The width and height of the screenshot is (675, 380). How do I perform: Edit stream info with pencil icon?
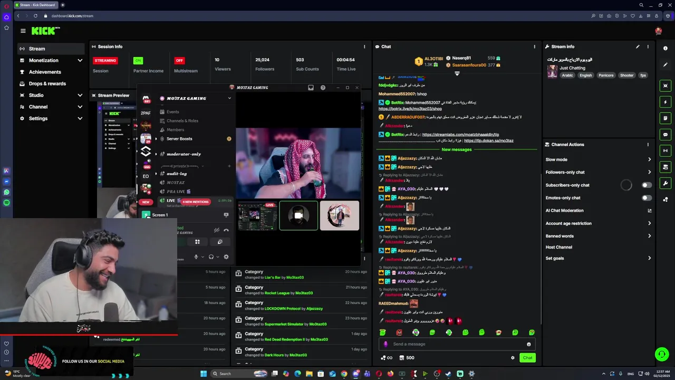[638, 46]
